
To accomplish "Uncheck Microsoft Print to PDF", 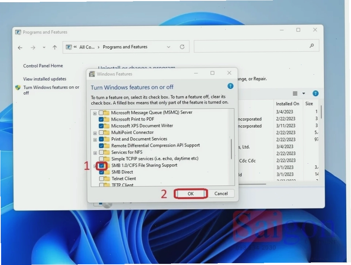I will 101,119.
